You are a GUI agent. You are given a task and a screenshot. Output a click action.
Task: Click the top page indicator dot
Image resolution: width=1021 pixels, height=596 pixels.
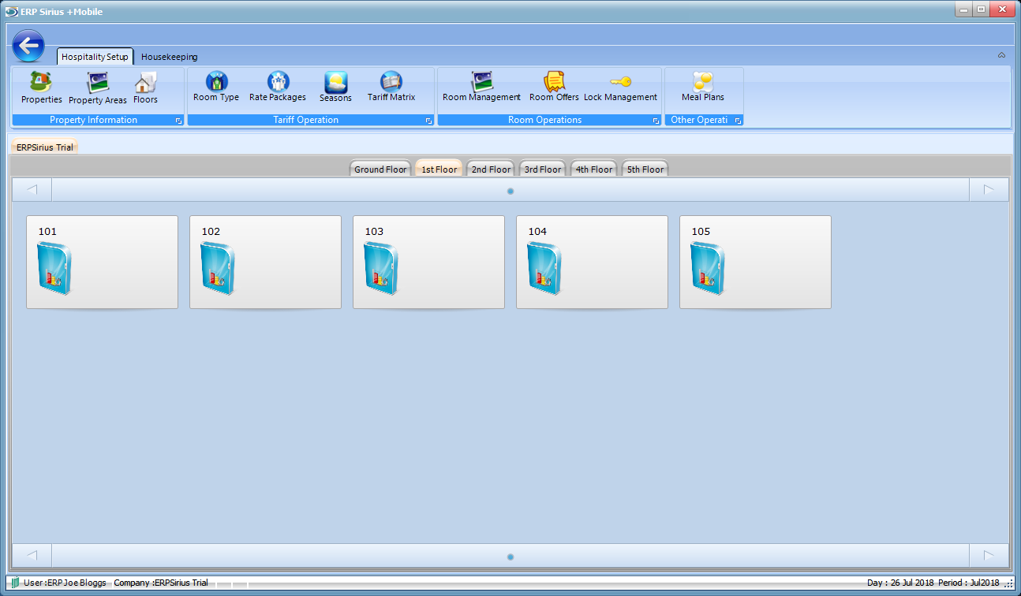click(x=510, y=191)
